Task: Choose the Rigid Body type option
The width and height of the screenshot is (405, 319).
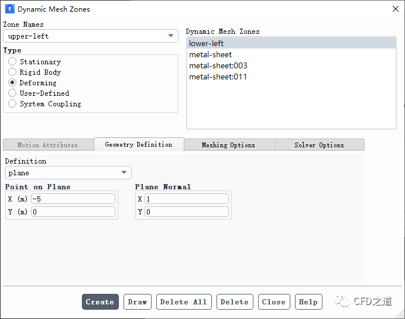Action: (12, 72)
